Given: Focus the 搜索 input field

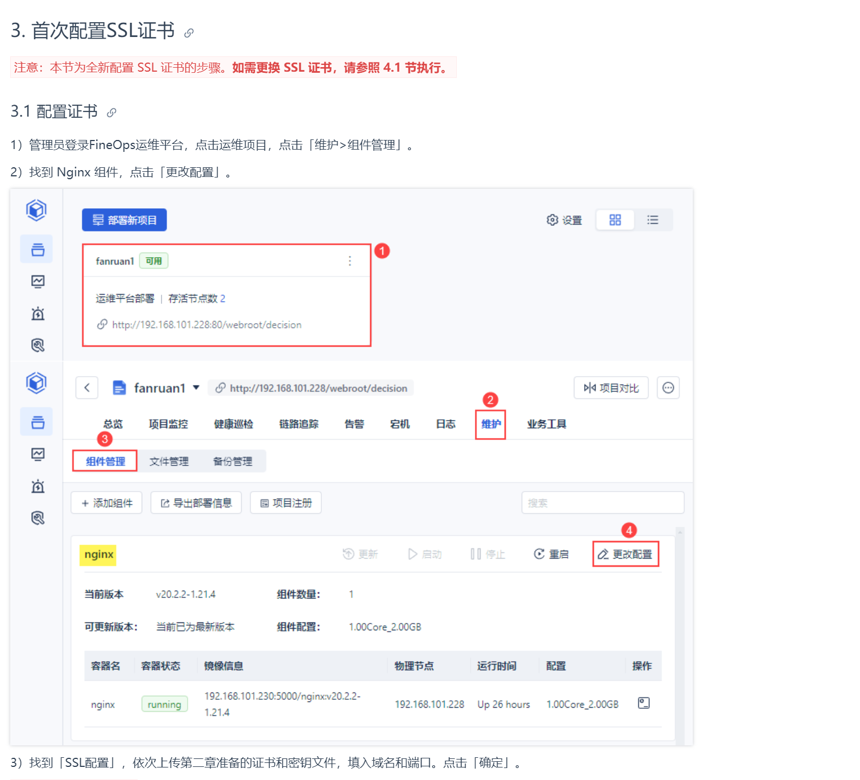Looking at the screenshot, I should (x=603, y=503).
